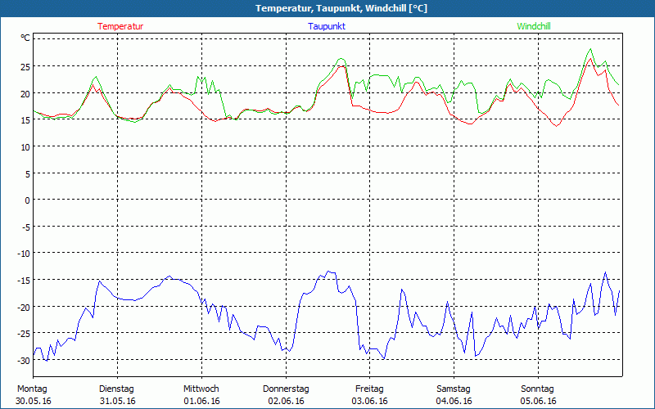Click the '03.06.16' date label
This screenshot has width=655, height=409.
point(370,401)
